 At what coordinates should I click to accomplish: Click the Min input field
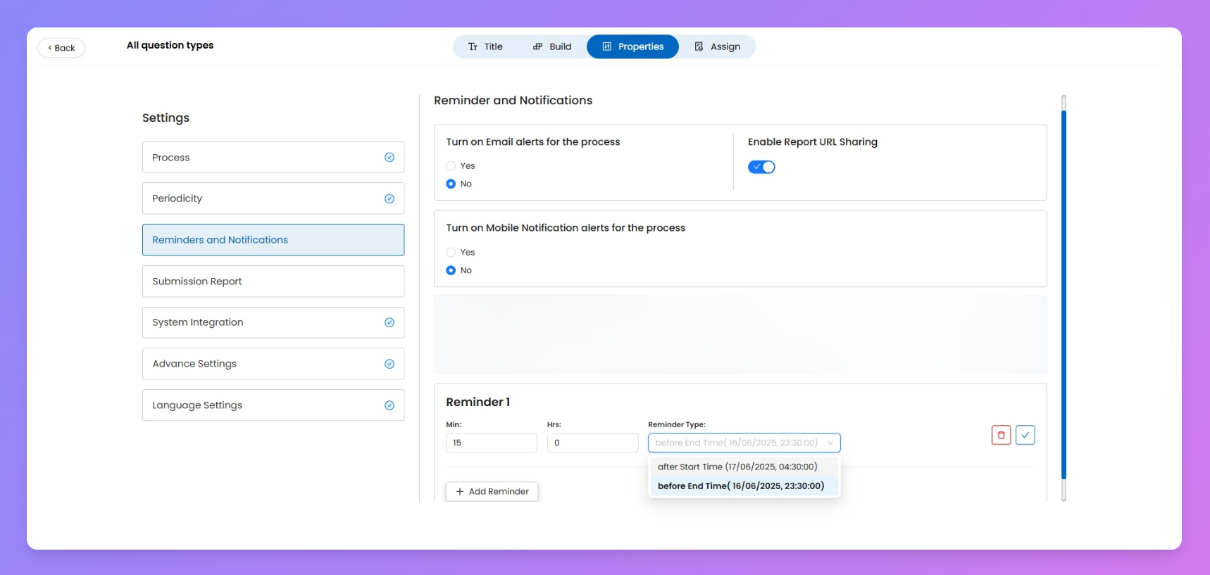point(491,443)
